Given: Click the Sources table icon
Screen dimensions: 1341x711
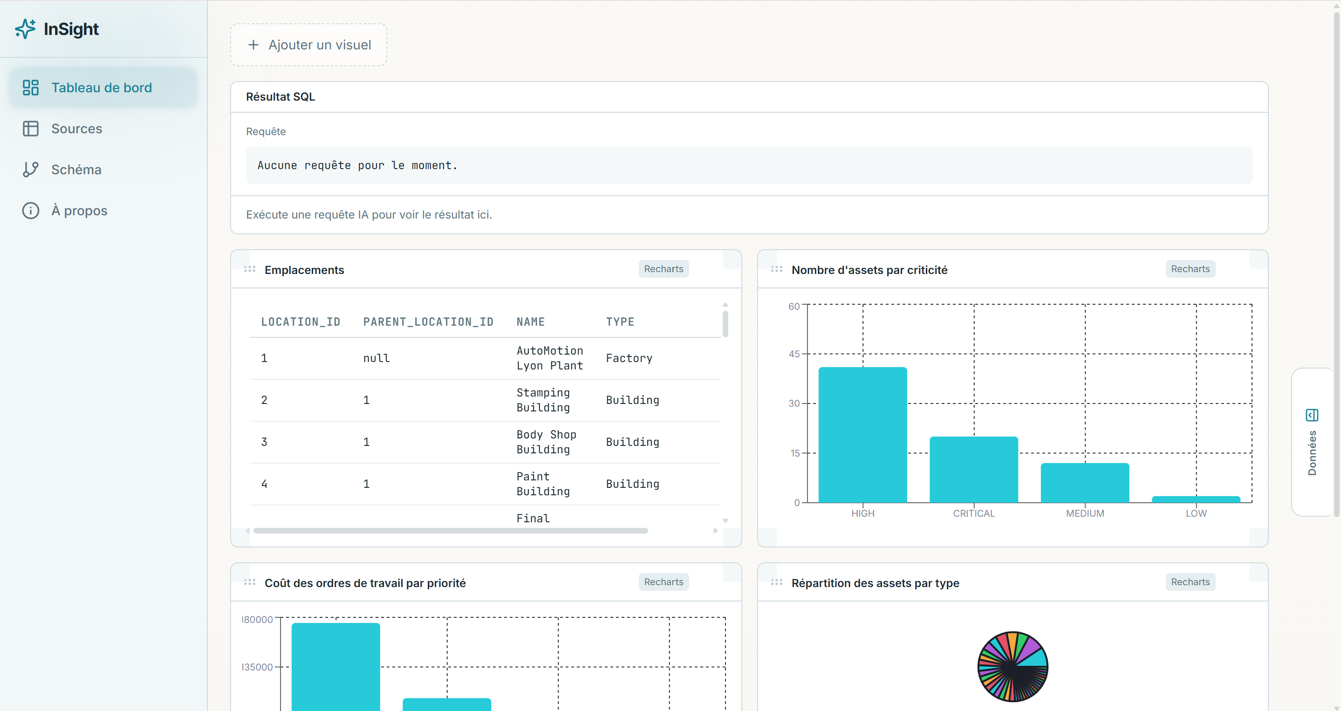Looking at the screenshot, I should (31, 129).
